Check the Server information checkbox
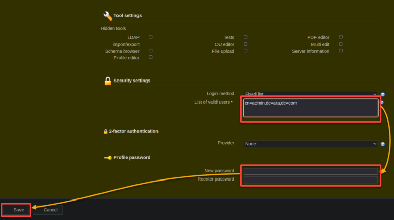This screenshot has width=394, height=220. click(x=341, y=51)
